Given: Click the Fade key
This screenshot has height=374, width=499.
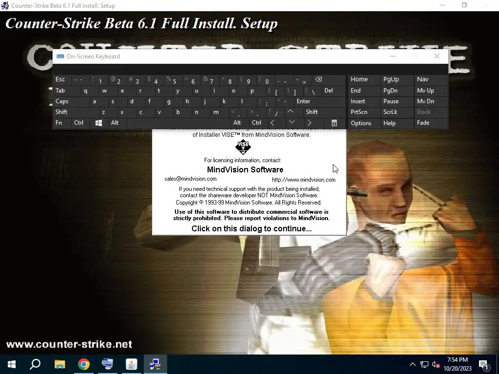Looking at the screenshot, I should coord(431,123).
